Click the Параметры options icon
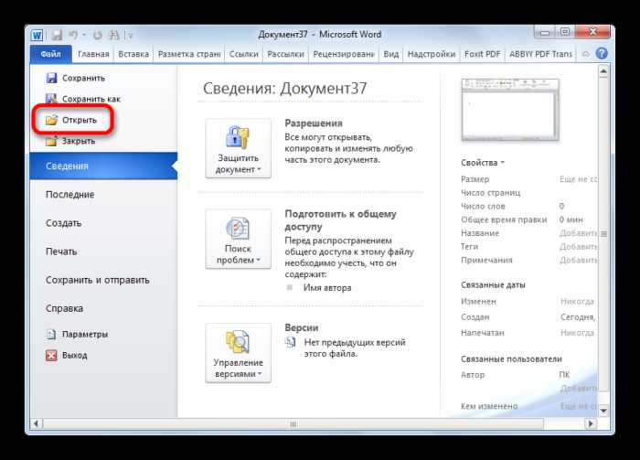 click(51, 334)
